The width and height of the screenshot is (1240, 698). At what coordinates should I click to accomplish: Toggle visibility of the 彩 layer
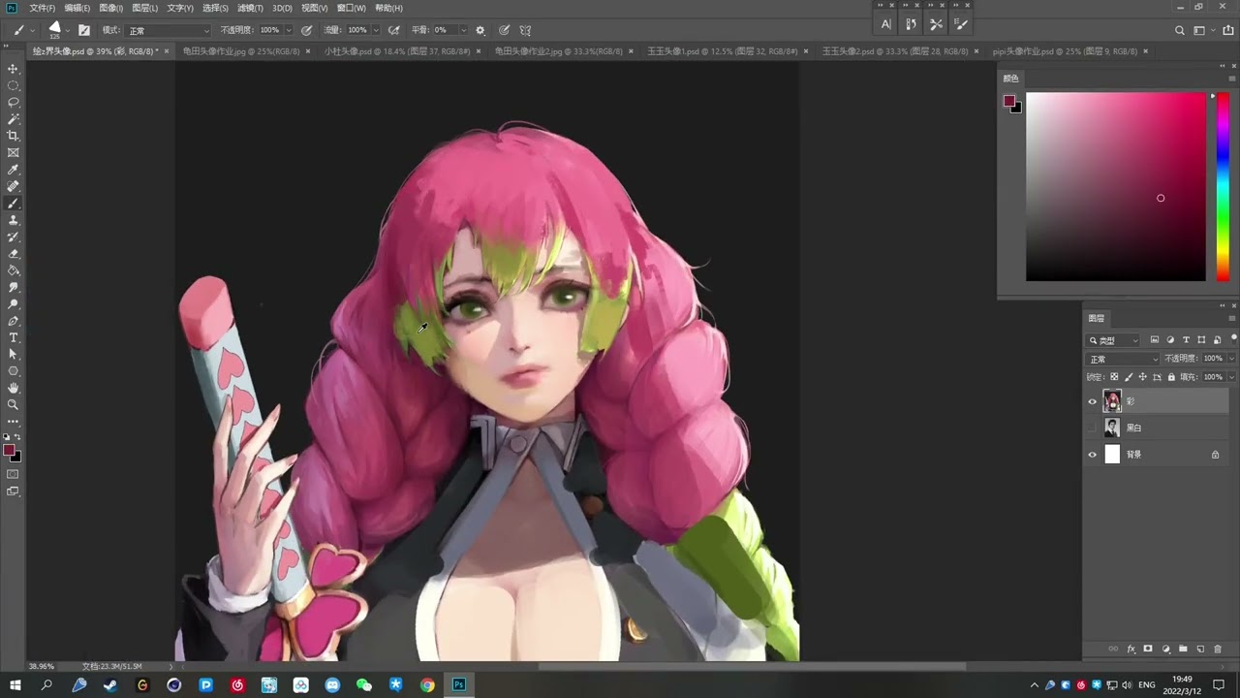pyautogui.click(x=1093, y=401)
